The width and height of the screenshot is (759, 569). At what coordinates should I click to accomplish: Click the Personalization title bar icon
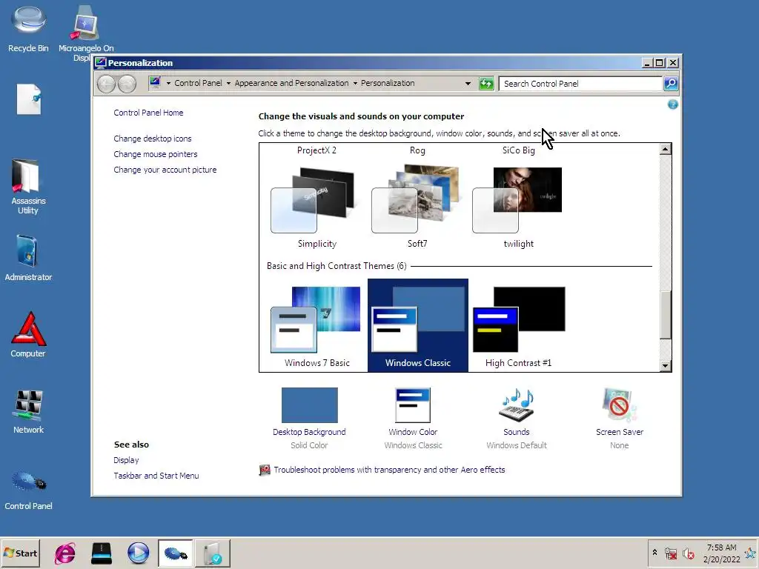click(x=101, y=62)
